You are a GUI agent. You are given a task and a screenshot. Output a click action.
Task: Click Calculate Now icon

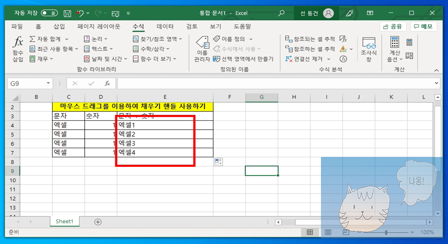tap(409, 43)
